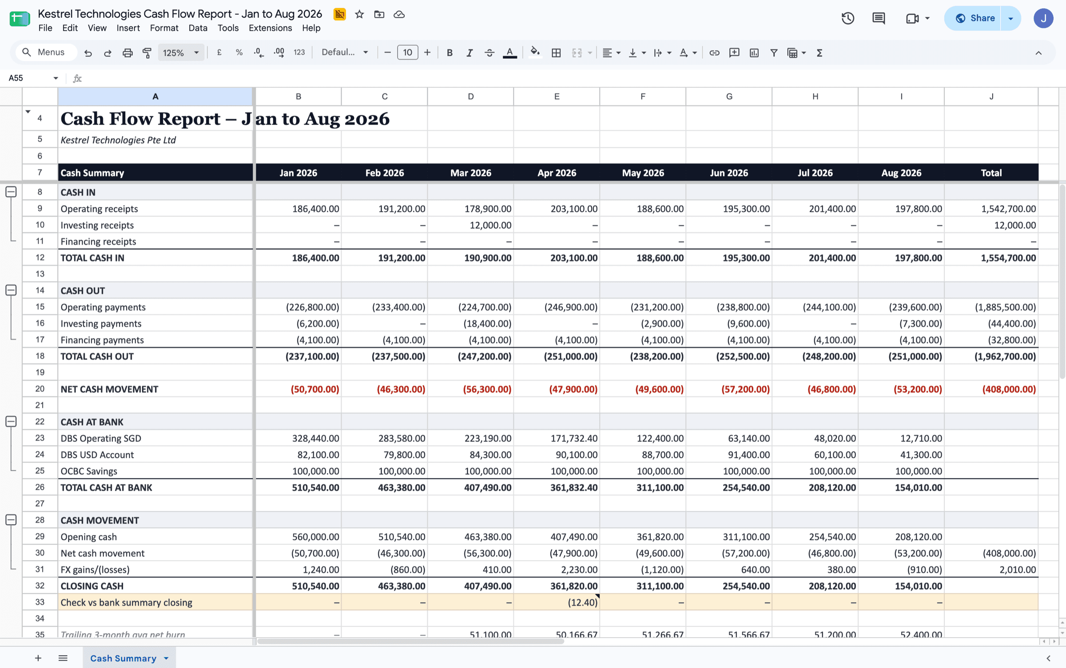
Task: Click the more formats 123 button
Action: (x=299, y=53)
